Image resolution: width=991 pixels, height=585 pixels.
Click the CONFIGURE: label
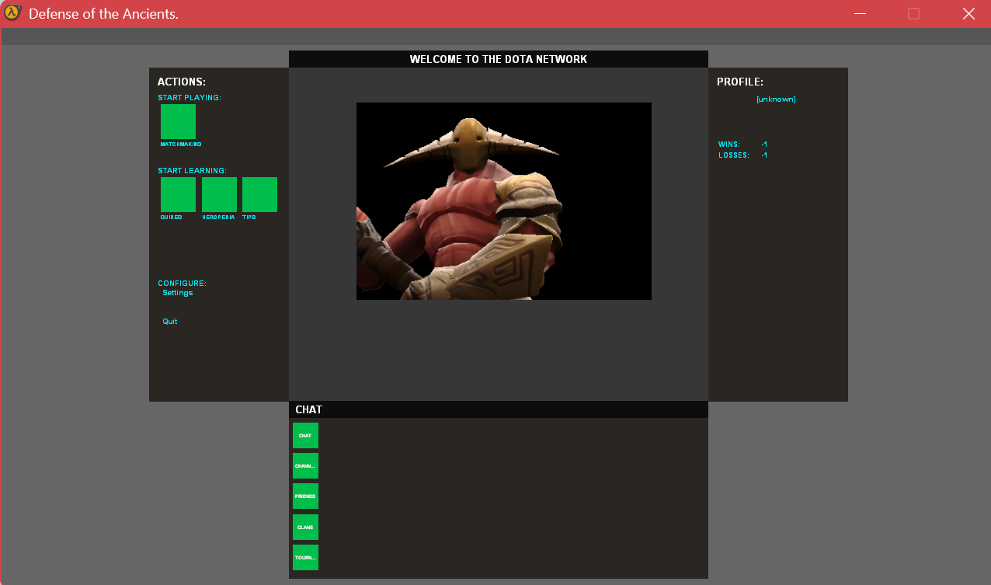(183, 284)
